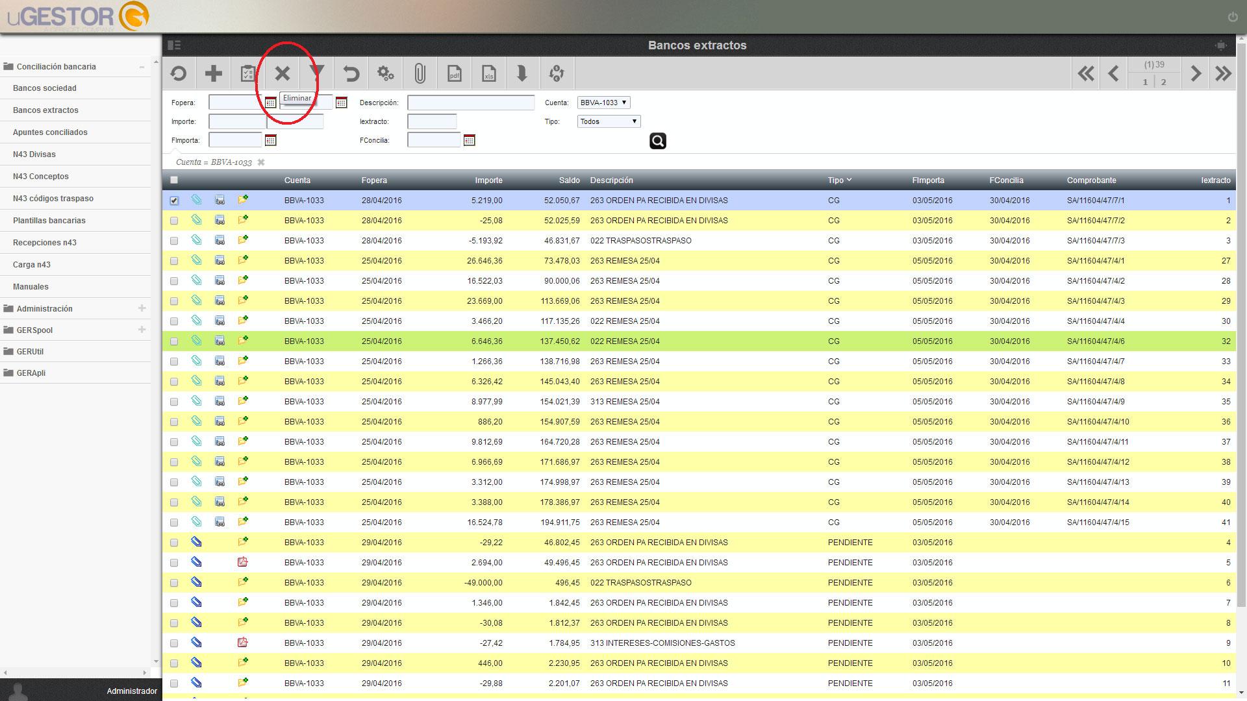This screenshot has height=701, width=1247.
Task: Click paperclip icon in lextracto 1 row
Action: point(196,200)
